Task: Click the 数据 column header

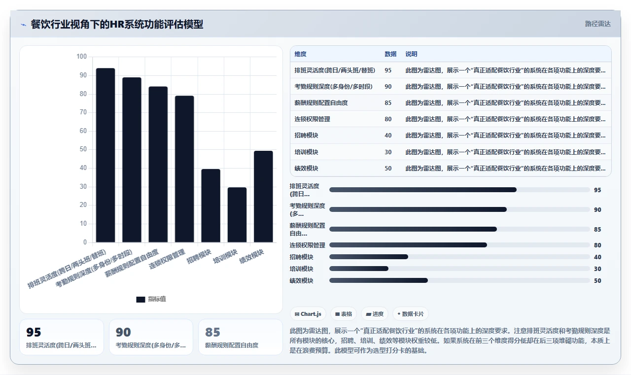Action: pyautogui.click(x=390, y=54)
